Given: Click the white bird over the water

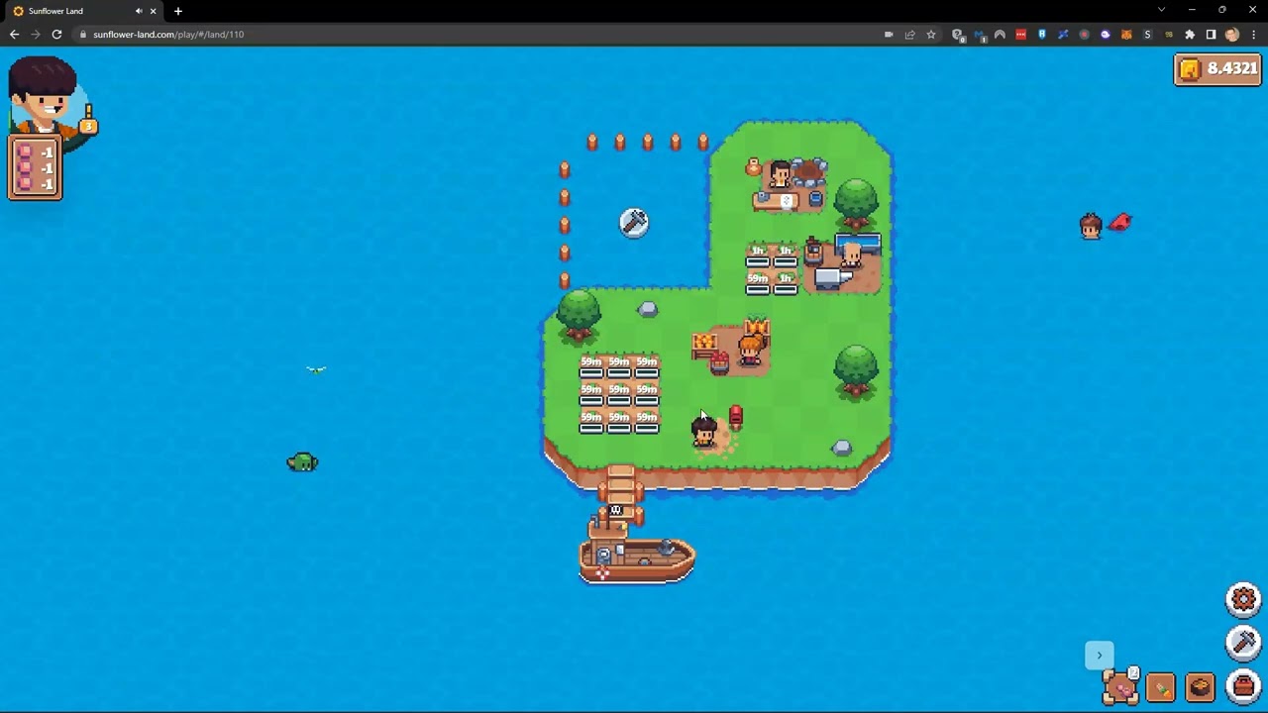Looking at the screenshot, I should (x=316, y=369).
